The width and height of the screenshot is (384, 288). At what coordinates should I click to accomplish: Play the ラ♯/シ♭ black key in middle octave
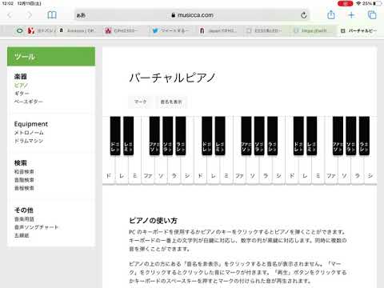coord(272,135)
